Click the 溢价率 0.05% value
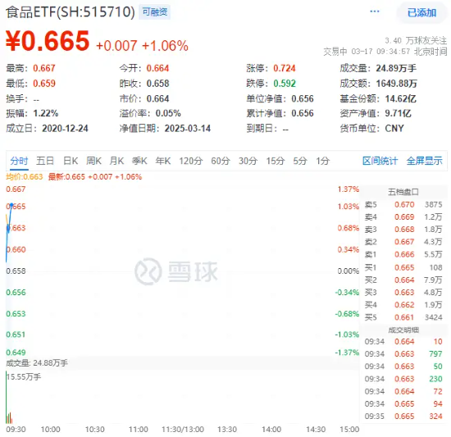 click(x=168, y=113)
